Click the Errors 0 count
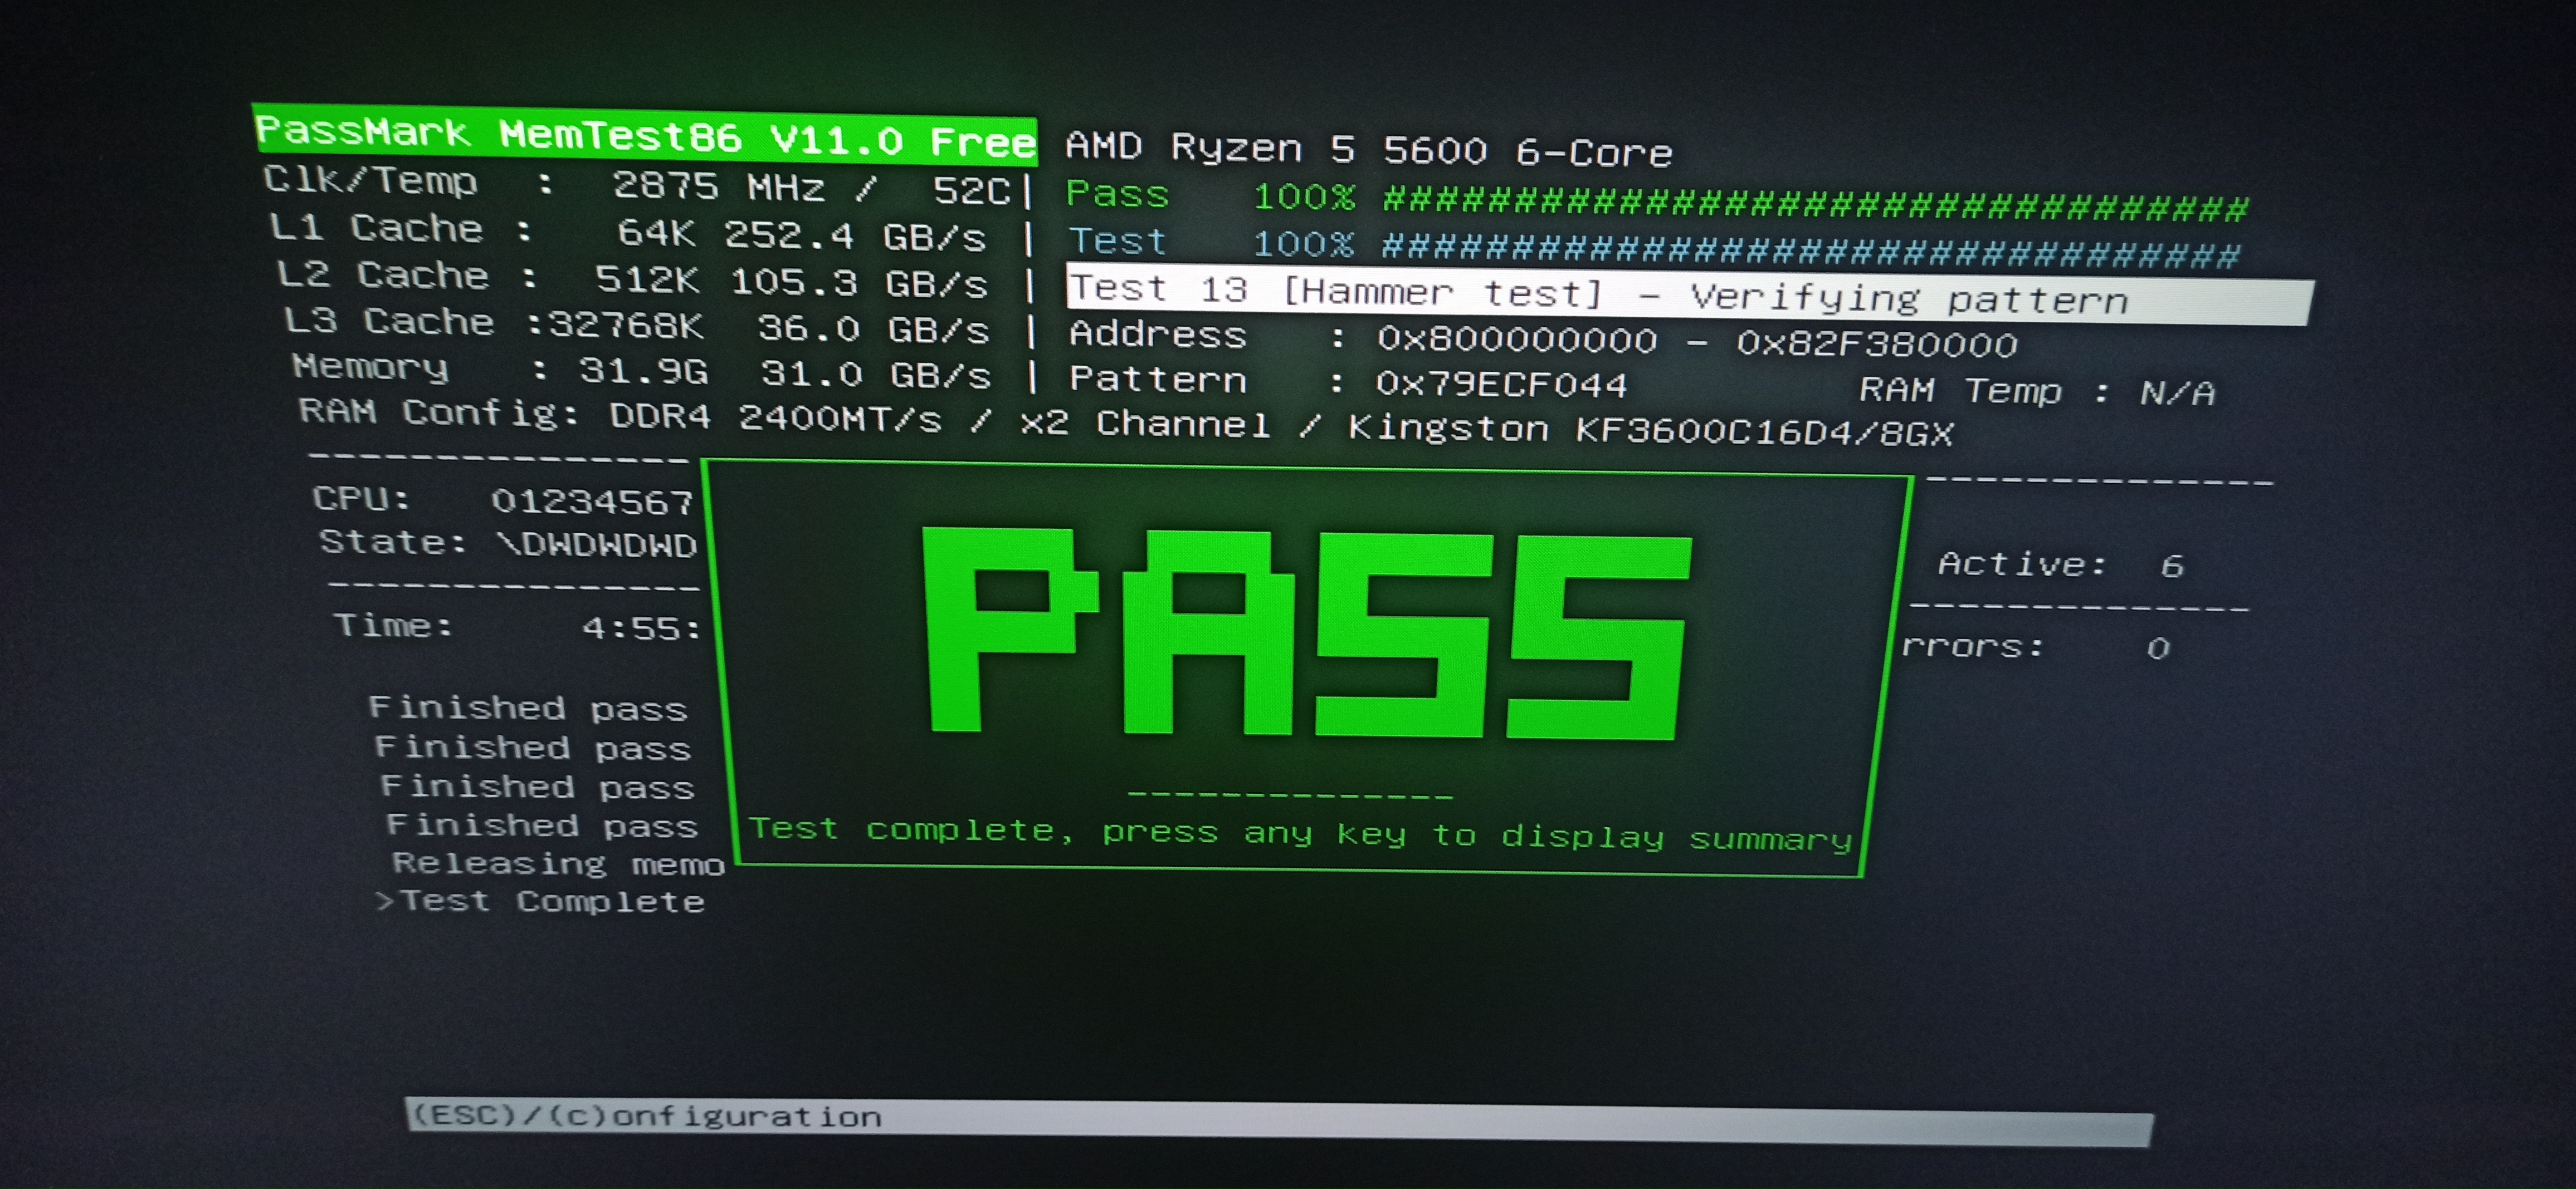This screenshot has height=1189, width=2576. [2035, 647]
